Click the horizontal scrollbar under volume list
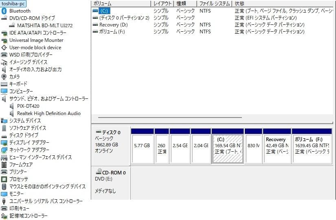 coord(170,118)
